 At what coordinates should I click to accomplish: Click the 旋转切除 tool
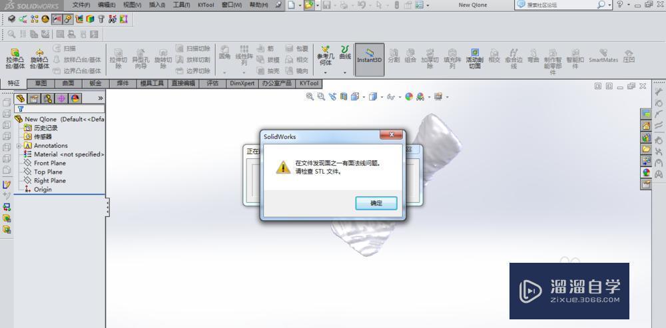(163, 59)
